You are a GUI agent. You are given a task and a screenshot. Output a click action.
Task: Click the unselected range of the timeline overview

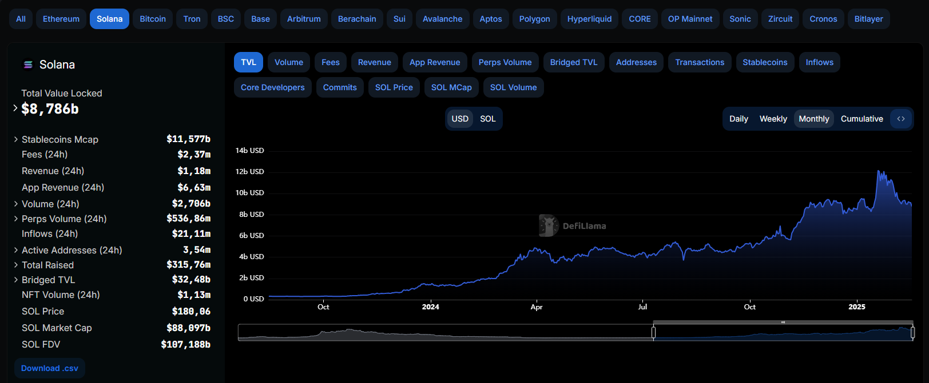pos(446,332)
